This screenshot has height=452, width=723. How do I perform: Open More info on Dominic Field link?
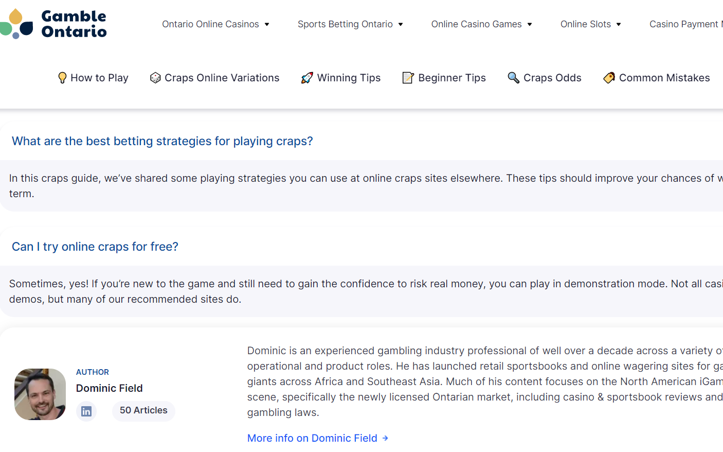pyautogui.click(x=312, y=438)
